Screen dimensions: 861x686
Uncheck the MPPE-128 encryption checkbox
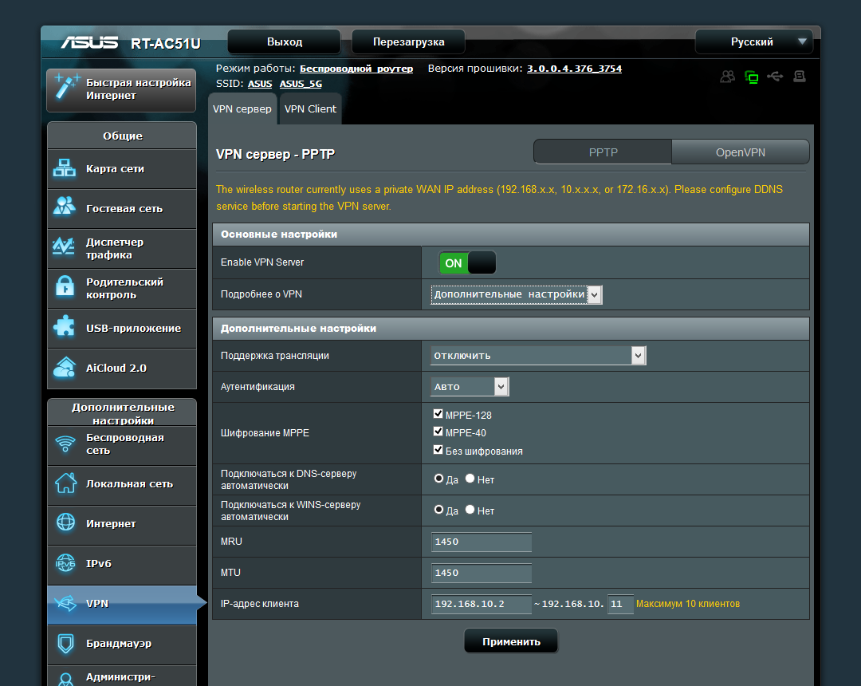(x=438, y=414)
